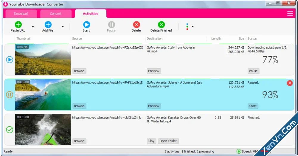This screenshot has width=298, height=156.
Task: Click the Start toolbar play icon
Action: (86, 25)
